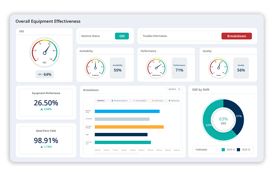This screenshot has height=176, width=273.
Task: Select the Shift A legend swatch
Action: coord(223,150)
